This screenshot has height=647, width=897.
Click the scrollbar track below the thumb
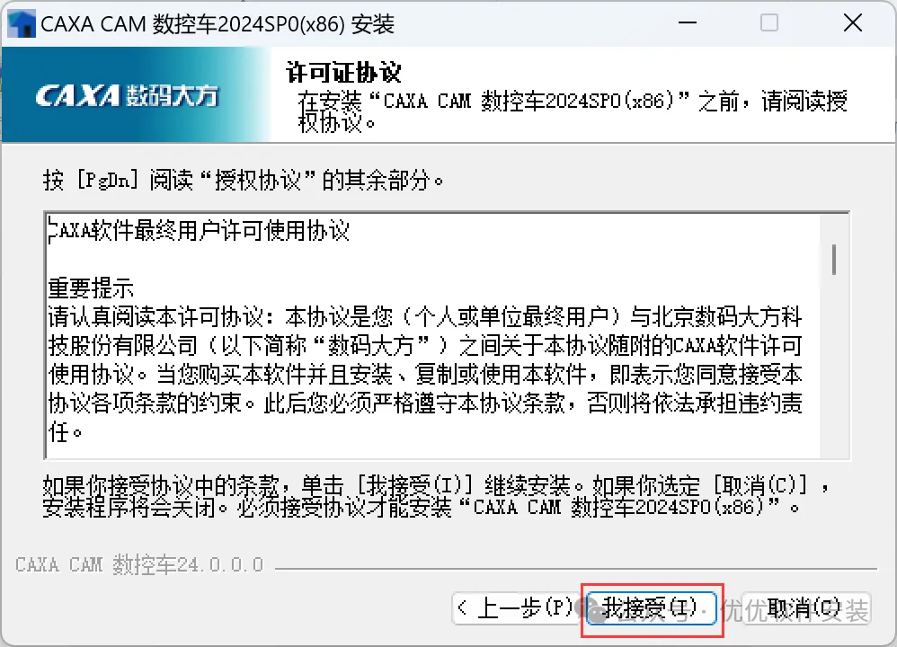[834, 366]
